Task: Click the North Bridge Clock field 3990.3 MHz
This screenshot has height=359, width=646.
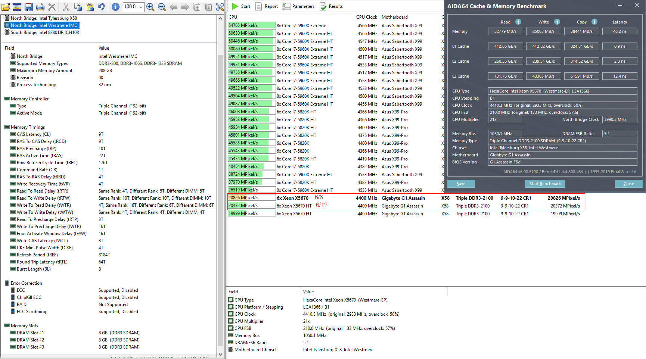Action: [x=619, y=119]
